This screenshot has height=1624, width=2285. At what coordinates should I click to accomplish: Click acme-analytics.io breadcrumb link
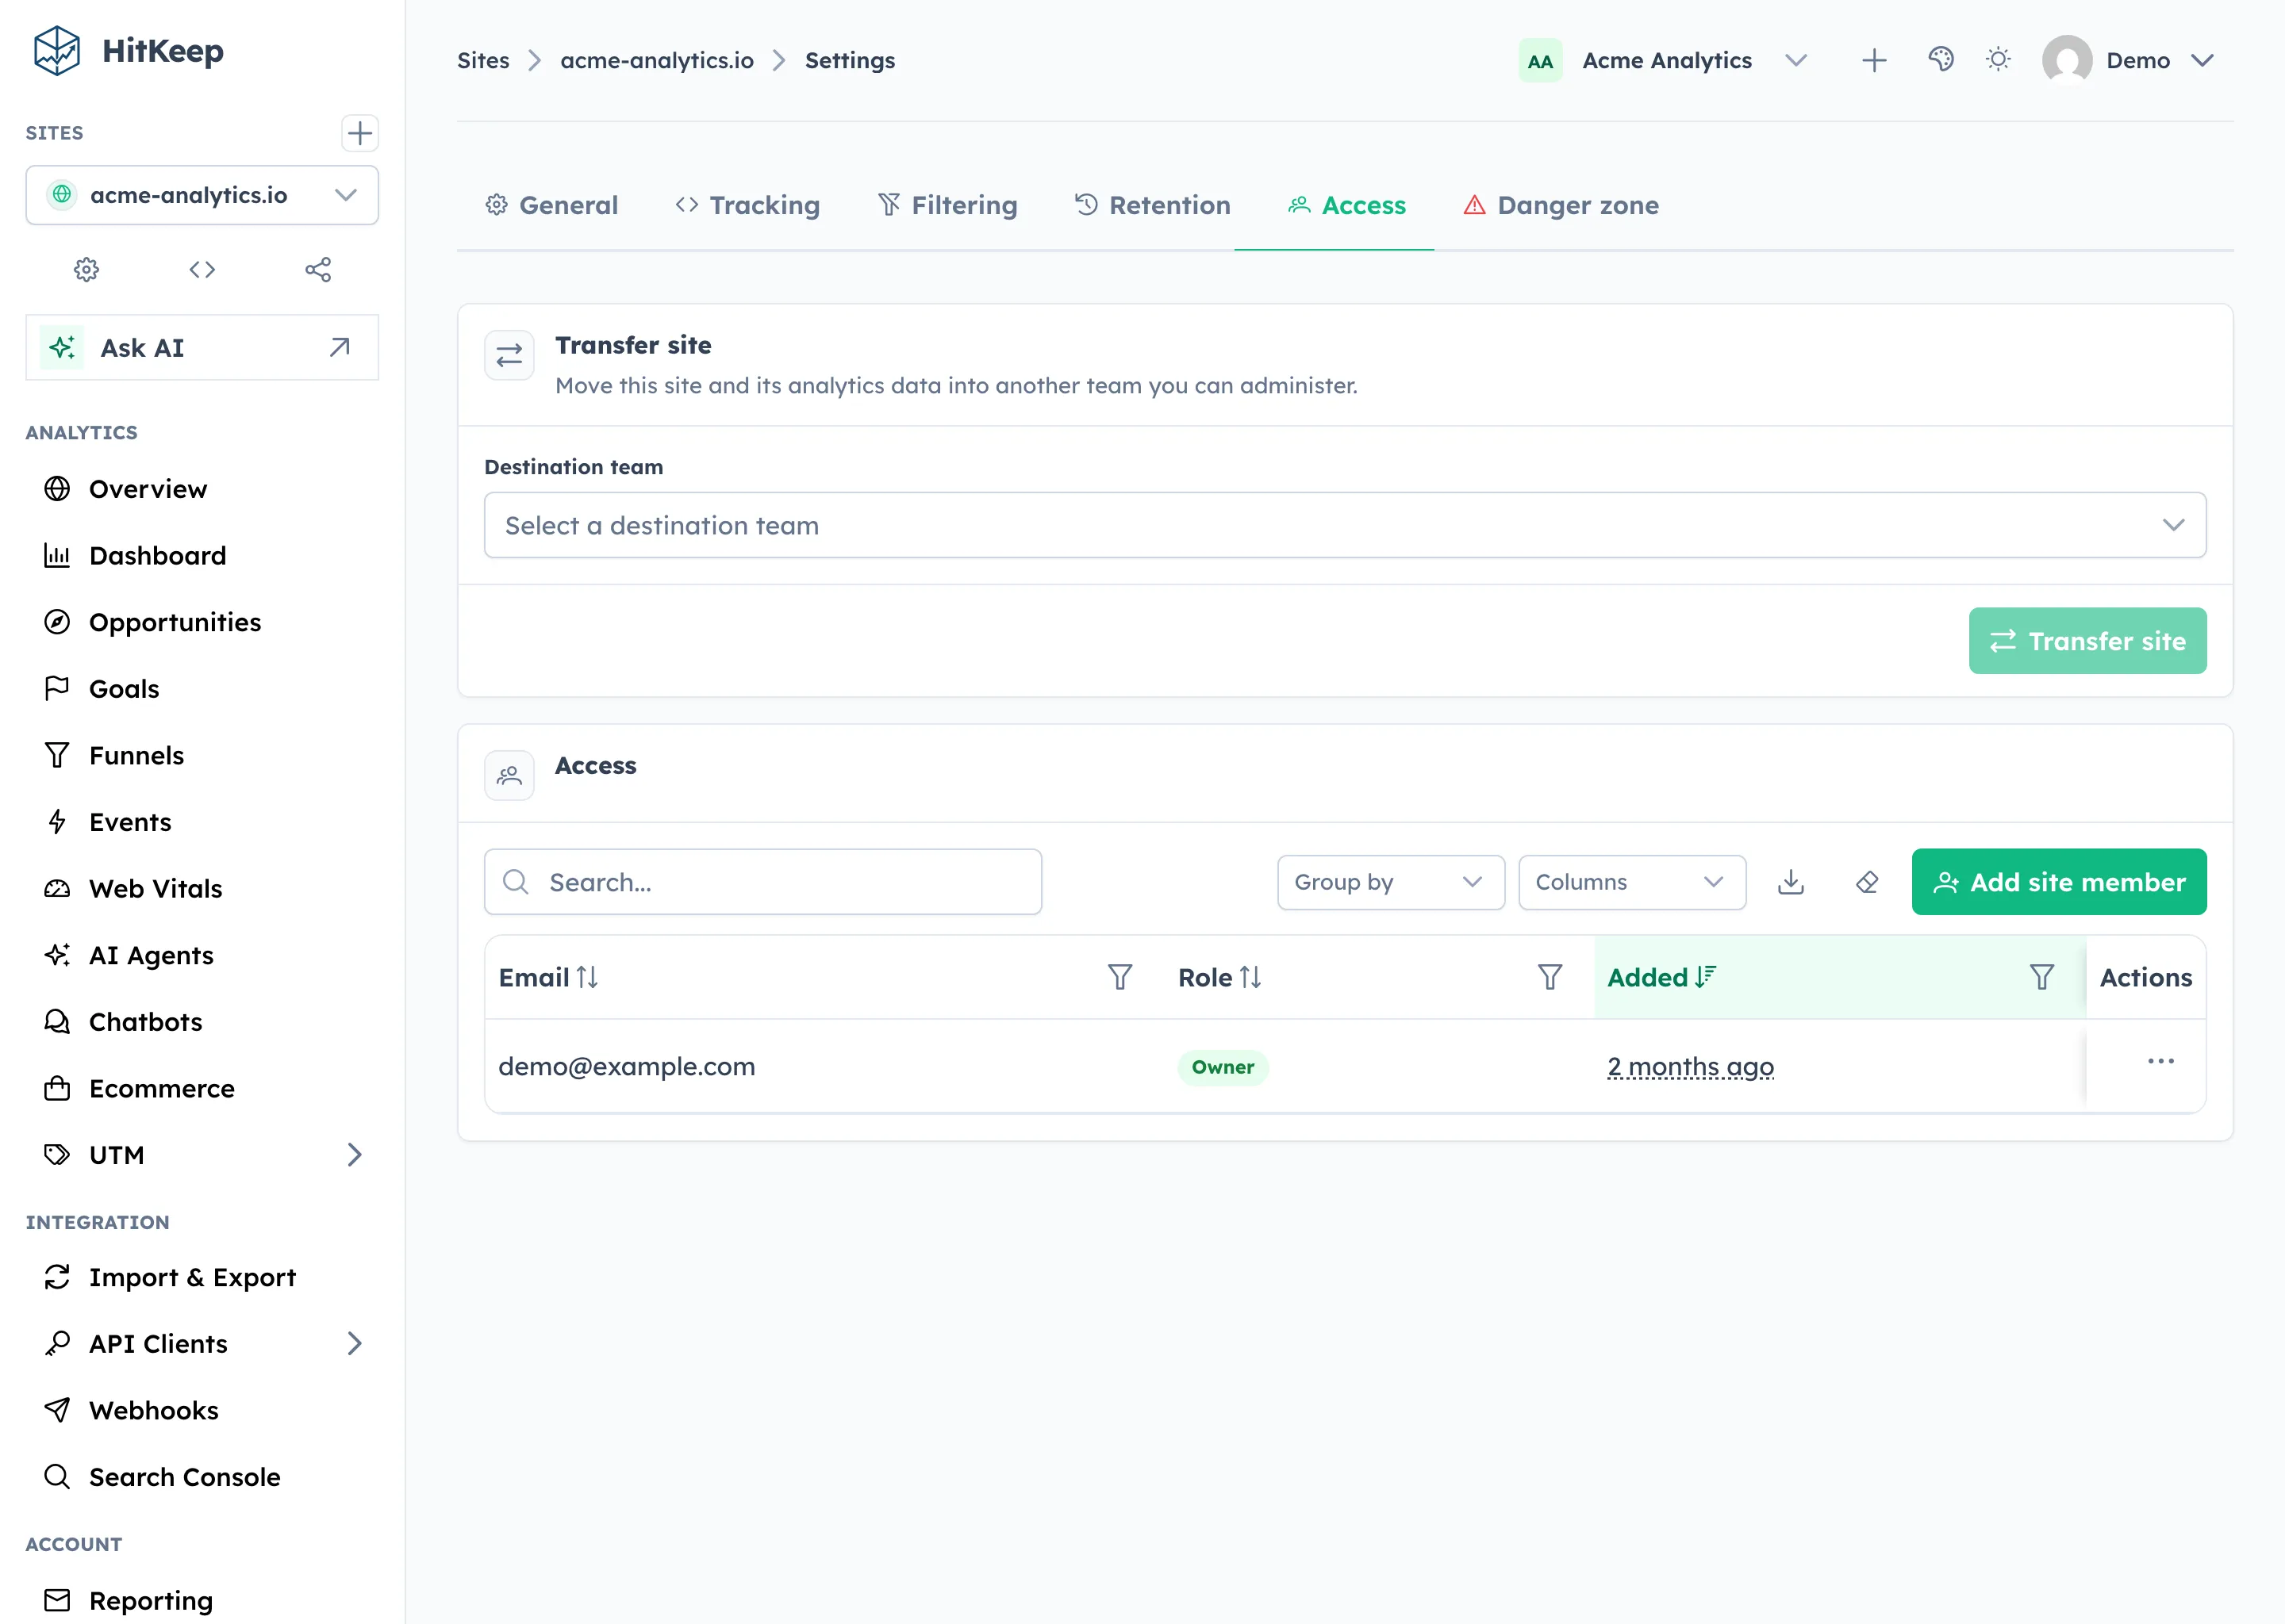click(657, 61)
